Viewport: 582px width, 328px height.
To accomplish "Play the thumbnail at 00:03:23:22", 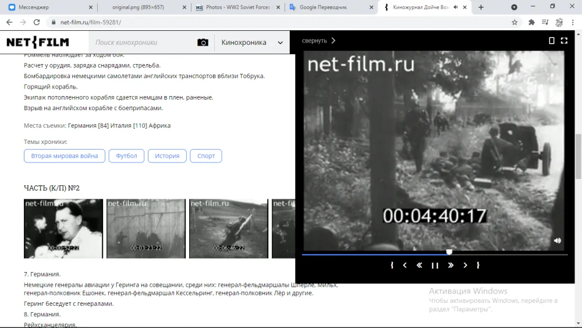I will pyautogui.click(x=146, y=228).
